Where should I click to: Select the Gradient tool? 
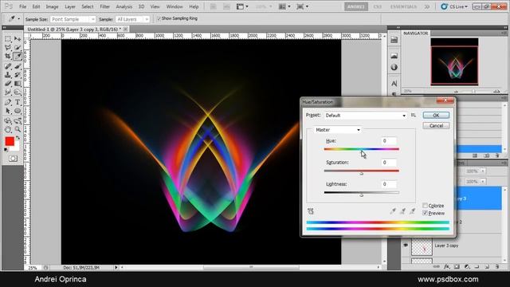18,84
